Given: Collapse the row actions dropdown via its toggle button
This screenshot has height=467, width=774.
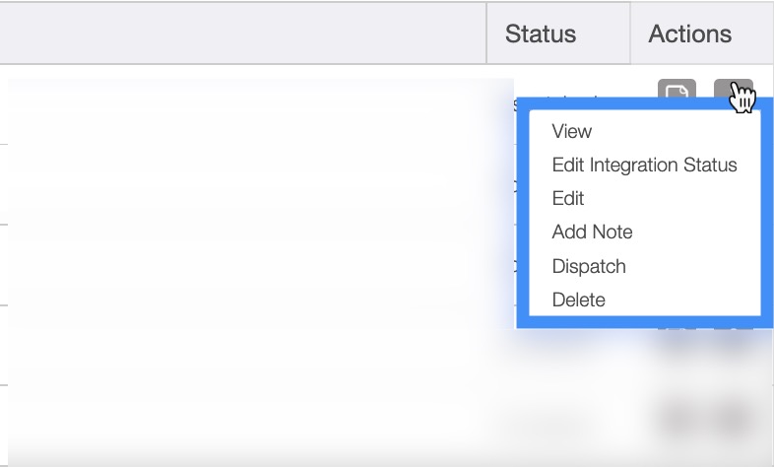Looking at the screenshot, I should click(733, 92).
